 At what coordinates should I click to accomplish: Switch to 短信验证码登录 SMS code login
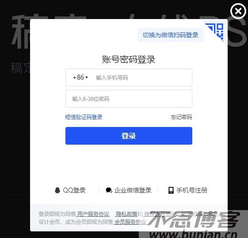tap(84, 117)
